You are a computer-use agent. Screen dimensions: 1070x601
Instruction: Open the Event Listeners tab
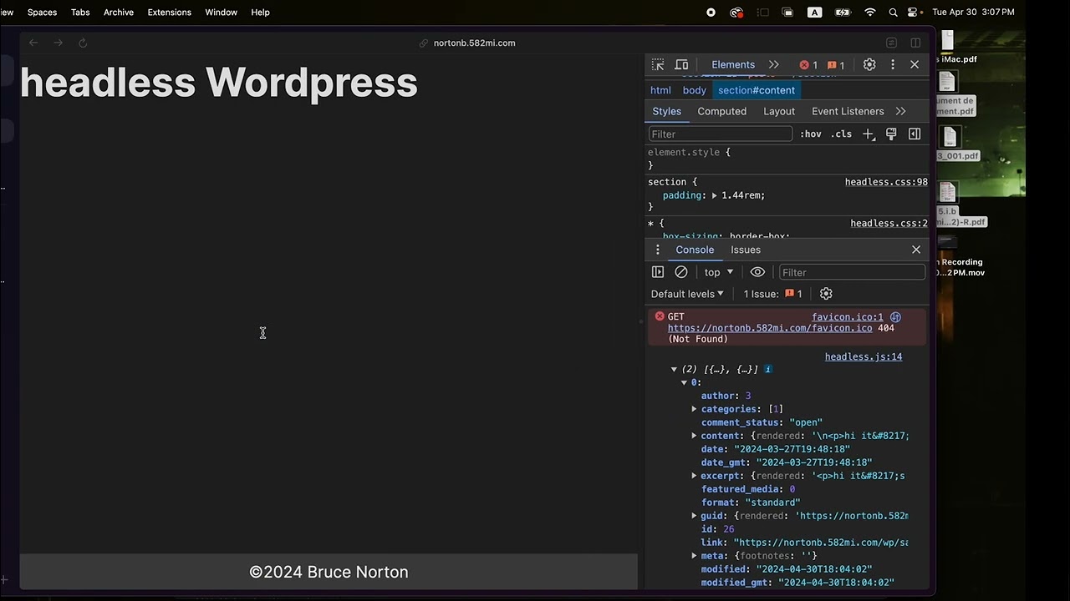pos(848,111)
